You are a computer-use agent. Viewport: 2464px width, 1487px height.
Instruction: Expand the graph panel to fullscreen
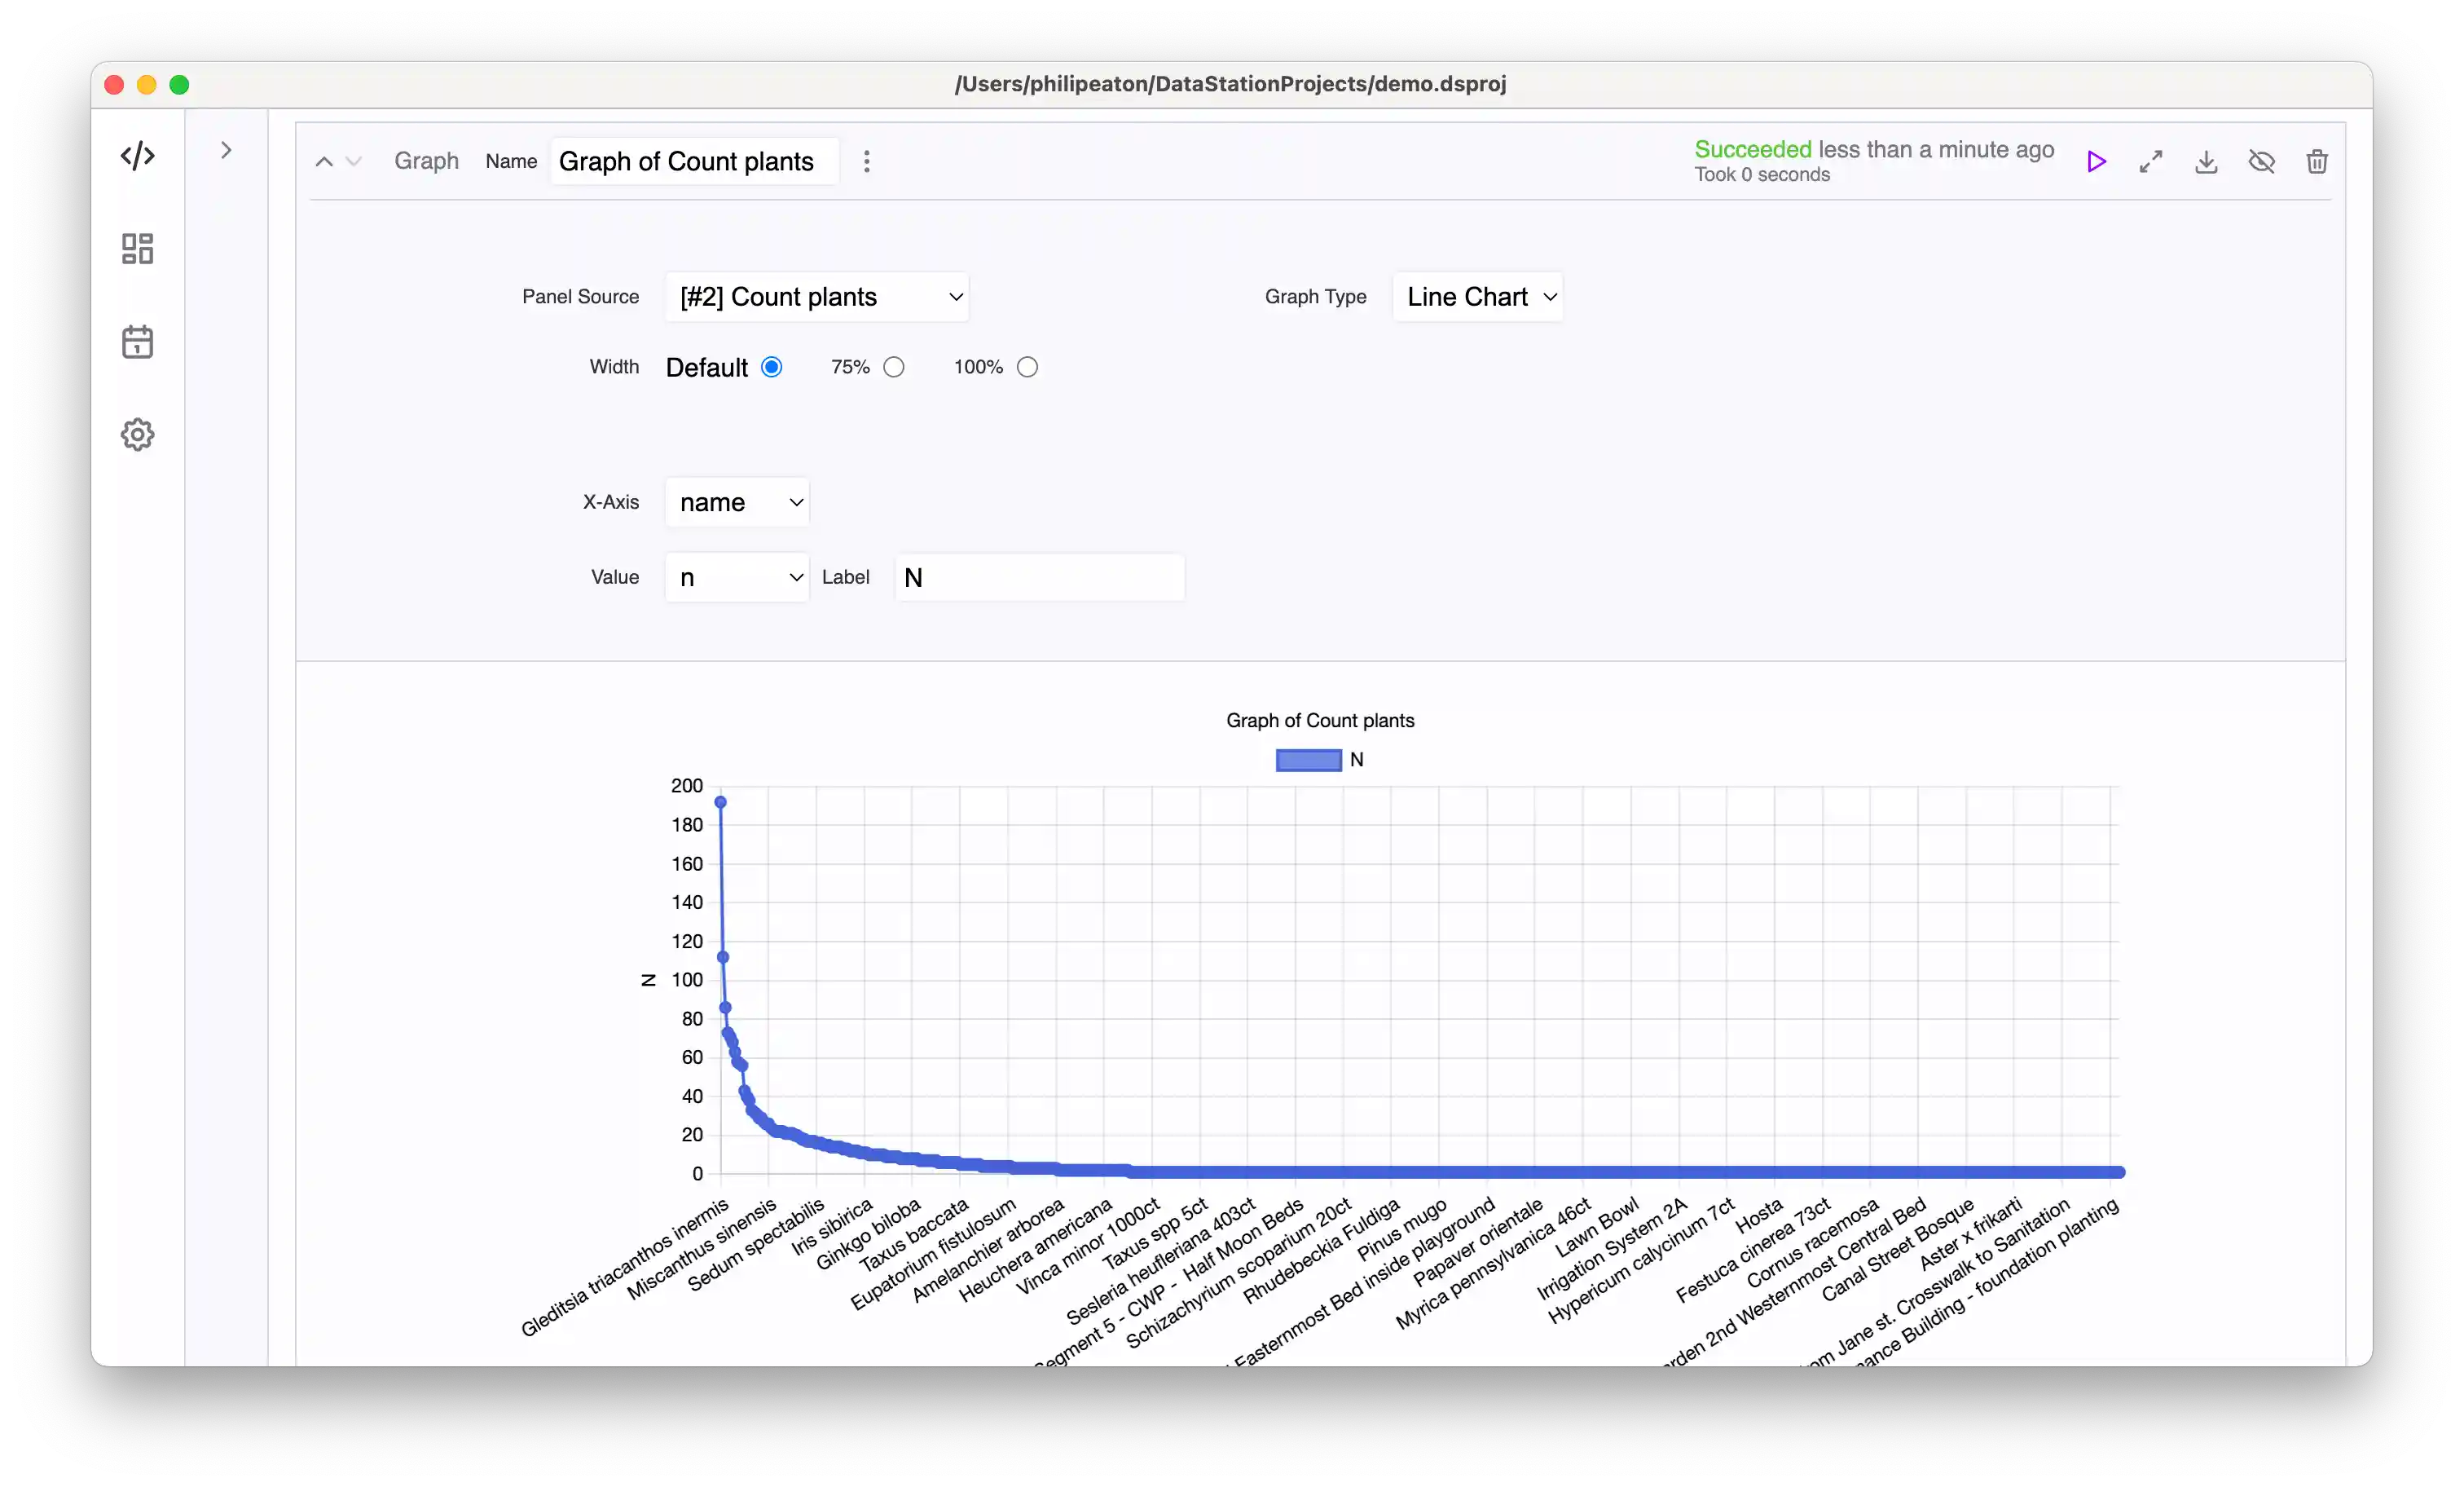[x=2152, y=161]
